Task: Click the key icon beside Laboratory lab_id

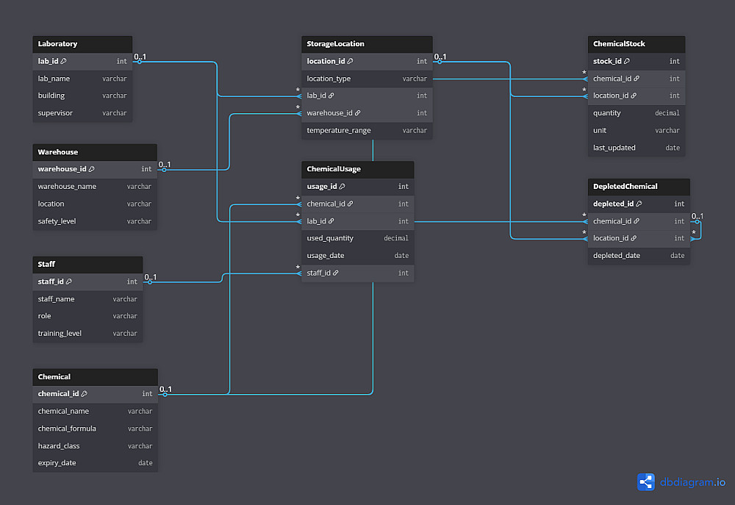Action: point(64,61)
